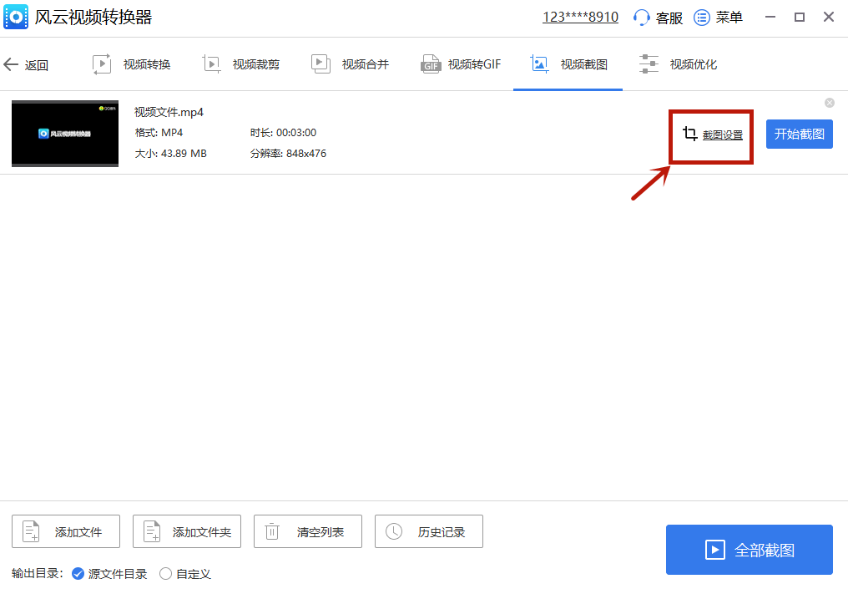The image size is (848, 594).
Task: Switch to the 视频优化 tab
Action: (678, 64)
